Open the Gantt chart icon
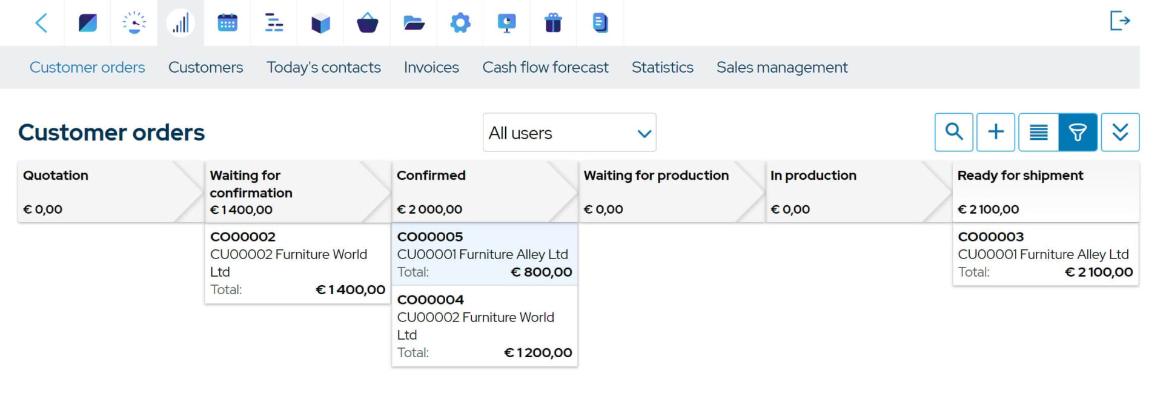Image resolution: width=1163 pixels, height=402 pixels. 274,23
